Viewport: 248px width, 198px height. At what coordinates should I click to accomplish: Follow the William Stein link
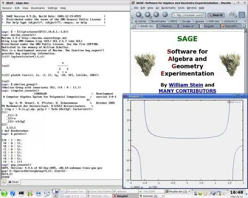pos(186,85)
